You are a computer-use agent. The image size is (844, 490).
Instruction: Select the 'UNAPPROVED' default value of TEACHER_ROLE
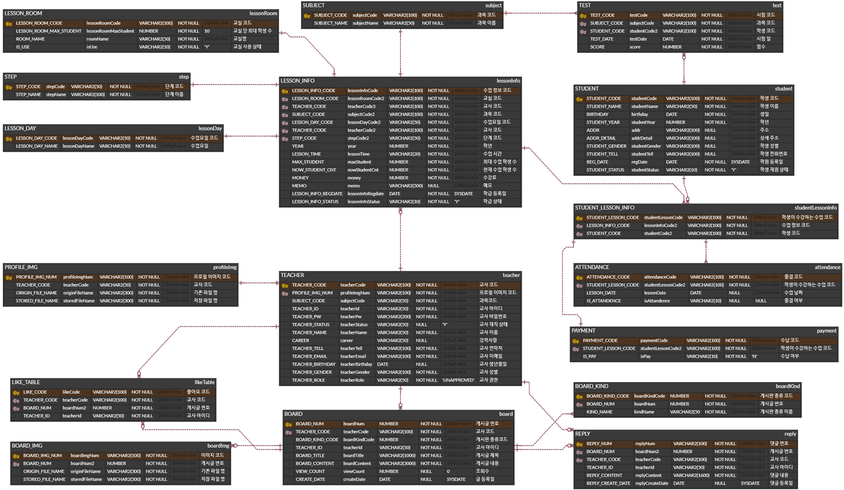click(x=458, y=380)
